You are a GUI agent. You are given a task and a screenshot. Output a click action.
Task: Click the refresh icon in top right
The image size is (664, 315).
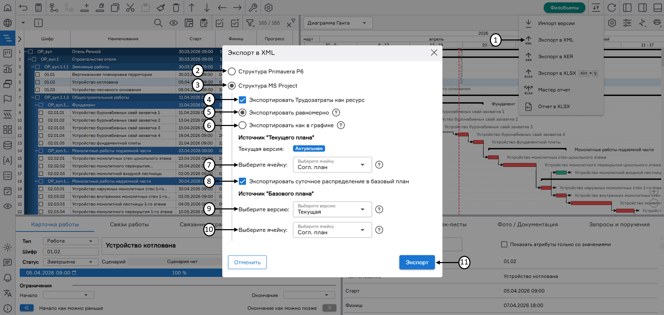point(612,8)
